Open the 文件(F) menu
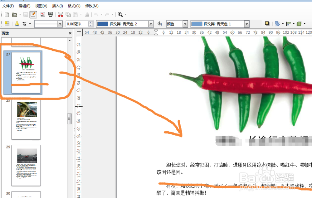Image resolution: width=312 pixels, height=198 pixels. 8,6
